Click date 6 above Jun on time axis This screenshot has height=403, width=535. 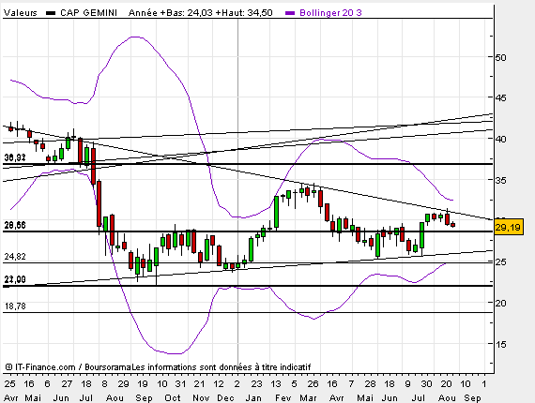click(x=48, y=384)
